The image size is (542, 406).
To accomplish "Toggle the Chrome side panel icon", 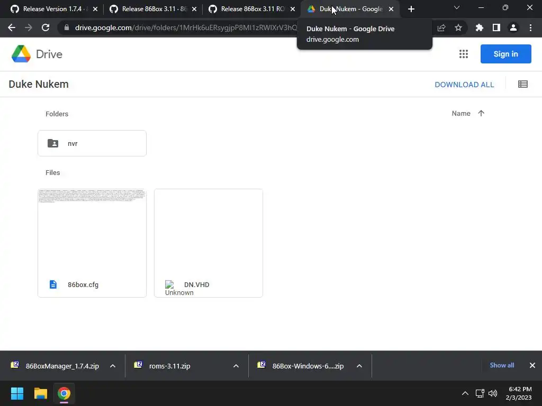I will (496, 27).
